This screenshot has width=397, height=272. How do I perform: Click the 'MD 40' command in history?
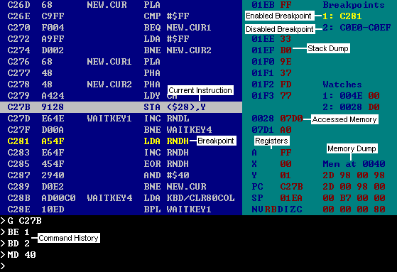tap(21, 255)
